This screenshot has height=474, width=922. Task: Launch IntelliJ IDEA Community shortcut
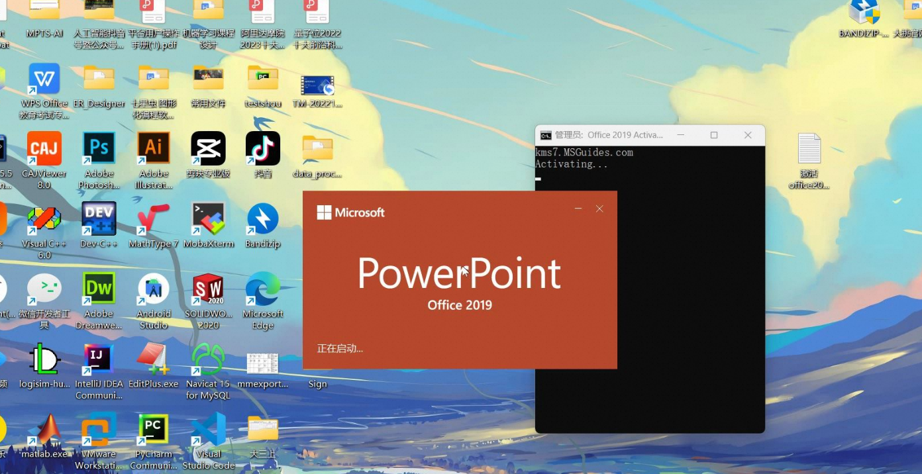[99, 359]
